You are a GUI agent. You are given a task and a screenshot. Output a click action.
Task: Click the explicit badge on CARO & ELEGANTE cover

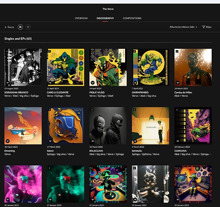(49, 51)
